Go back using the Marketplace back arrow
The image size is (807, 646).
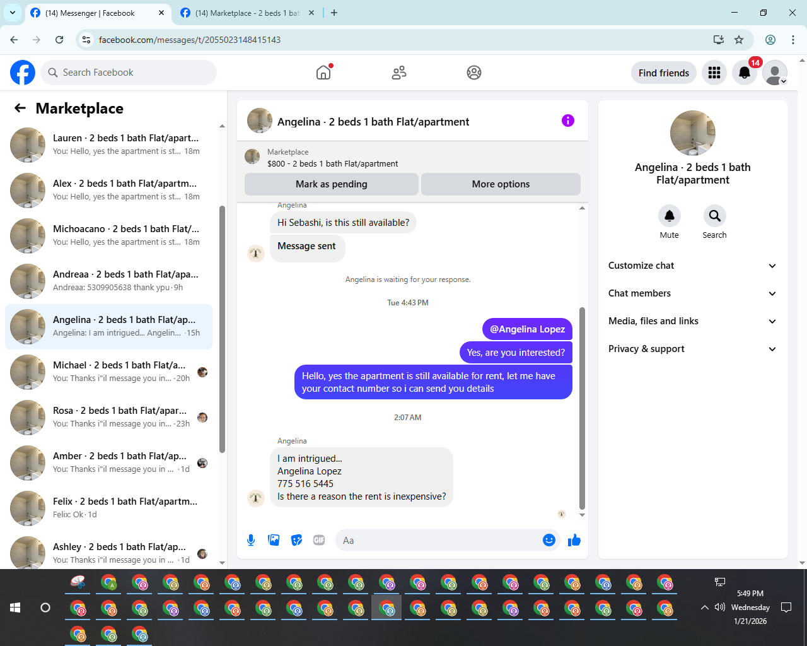point(20,108)
